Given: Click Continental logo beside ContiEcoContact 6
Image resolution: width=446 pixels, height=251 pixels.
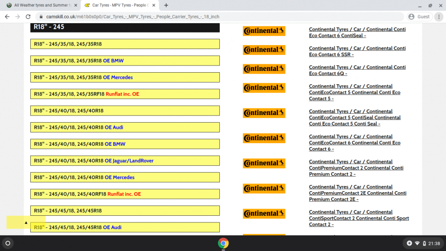Looking at the screenshot, I should 264,138.
